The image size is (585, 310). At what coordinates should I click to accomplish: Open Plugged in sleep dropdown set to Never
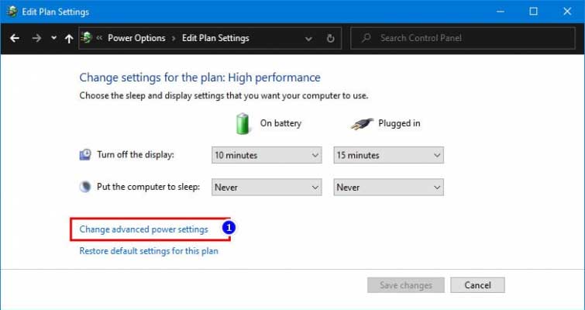(x=389, y=188)
